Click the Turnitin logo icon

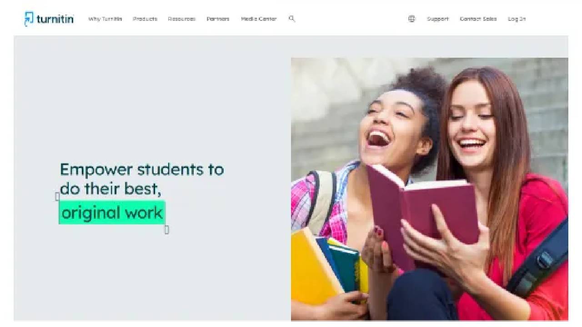click(x=29, y=19)
